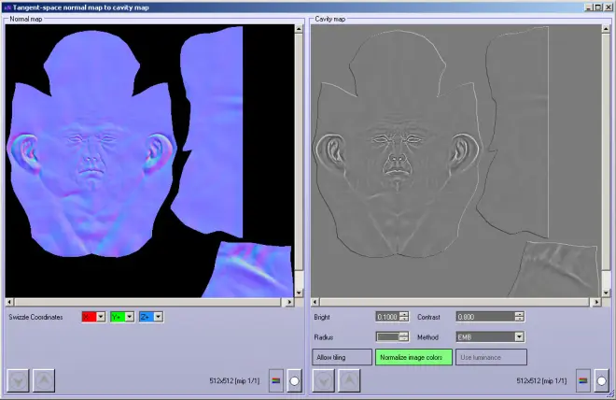Toggle the Allow tiling option
Viewport: 616px width, 400px height.
[343, 357]
